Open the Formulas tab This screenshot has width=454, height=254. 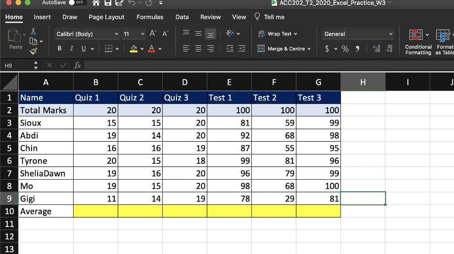tap(150, 17)
